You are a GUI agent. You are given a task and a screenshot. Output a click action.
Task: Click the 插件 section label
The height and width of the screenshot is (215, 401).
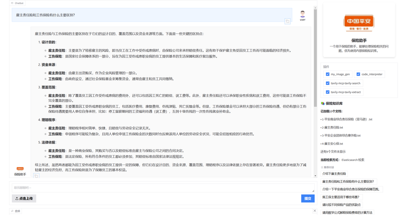pos(326,67)
